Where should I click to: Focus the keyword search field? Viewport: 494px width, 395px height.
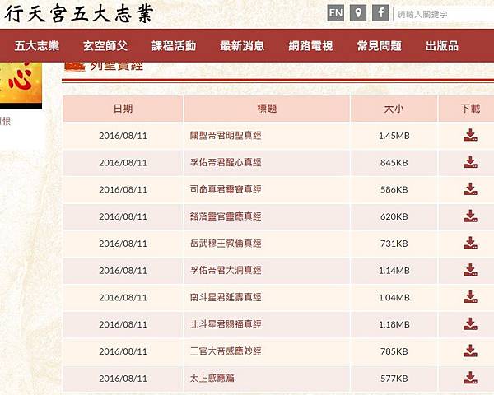443,14
